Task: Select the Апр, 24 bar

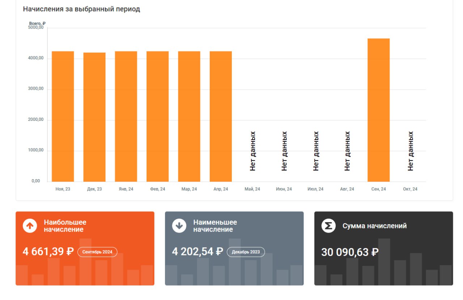Action: coord(221,117)
